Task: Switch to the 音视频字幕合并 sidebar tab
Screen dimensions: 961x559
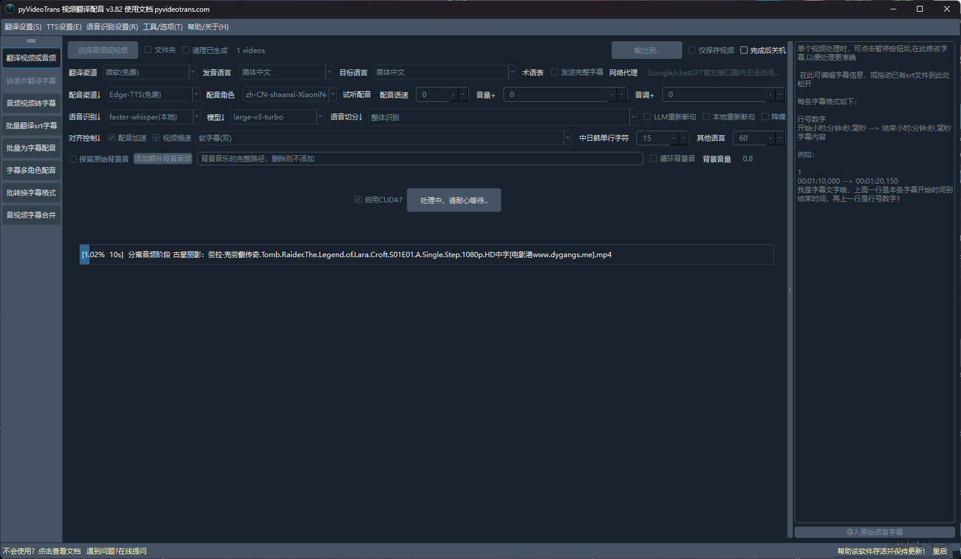Action: pyautogui.click(x=31, y=215)
